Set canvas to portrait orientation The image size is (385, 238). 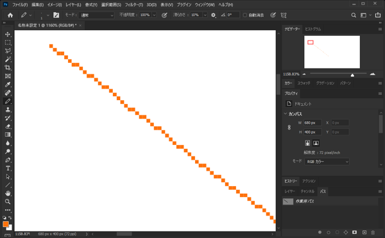tap(307, 143)
